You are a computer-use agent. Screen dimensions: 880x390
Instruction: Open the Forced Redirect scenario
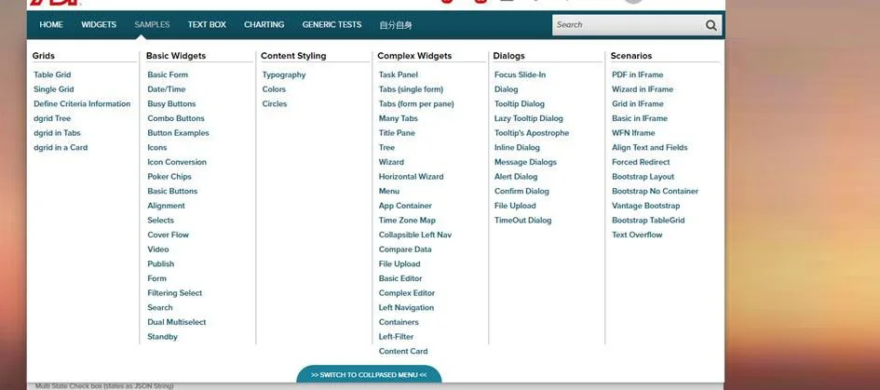tap(641, 162)
